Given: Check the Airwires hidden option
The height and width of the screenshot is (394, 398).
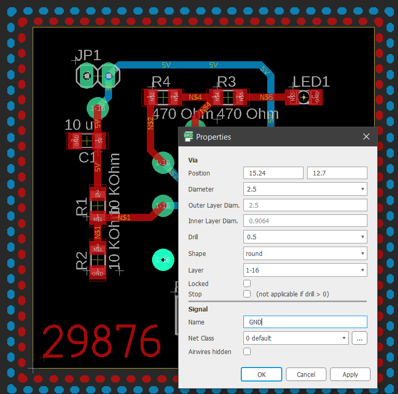Looking at the screenshot, I should pyautogui.click(x=247, y=351).
